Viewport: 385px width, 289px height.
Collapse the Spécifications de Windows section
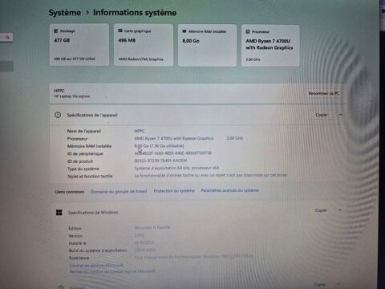[339, 210]
